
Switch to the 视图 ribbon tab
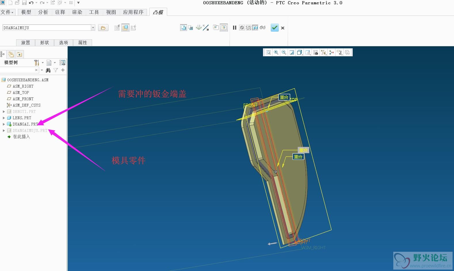coord(111,12)
